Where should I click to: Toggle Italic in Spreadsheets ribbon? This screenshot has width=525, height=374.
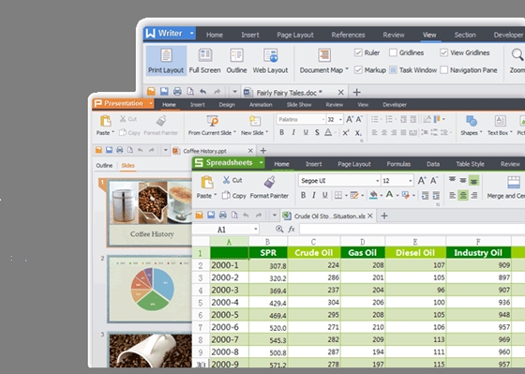point(314,195)
